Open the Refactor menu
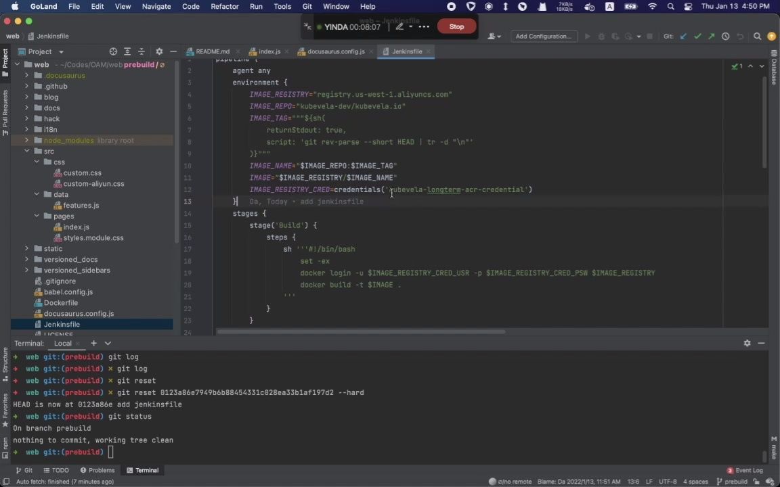780x487 pixels. tap(225, 6)
